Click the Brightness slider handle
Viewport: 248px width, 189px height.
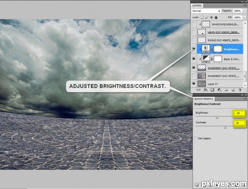pos(217,117)
